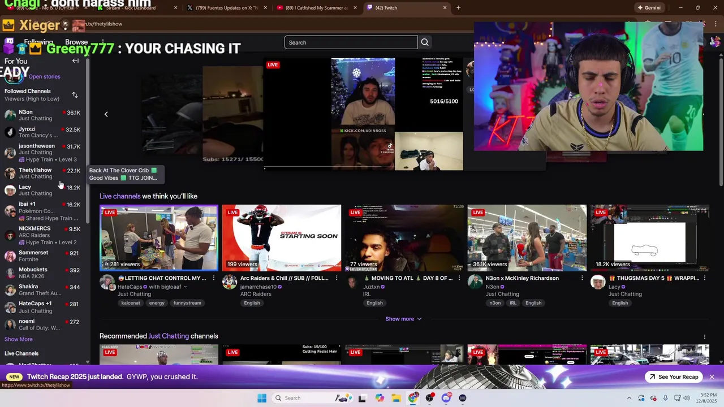Open the 'Starting Soon' stream thumbnail with 199 viewers
Screen dimensions: 724x407
(282, 238)
